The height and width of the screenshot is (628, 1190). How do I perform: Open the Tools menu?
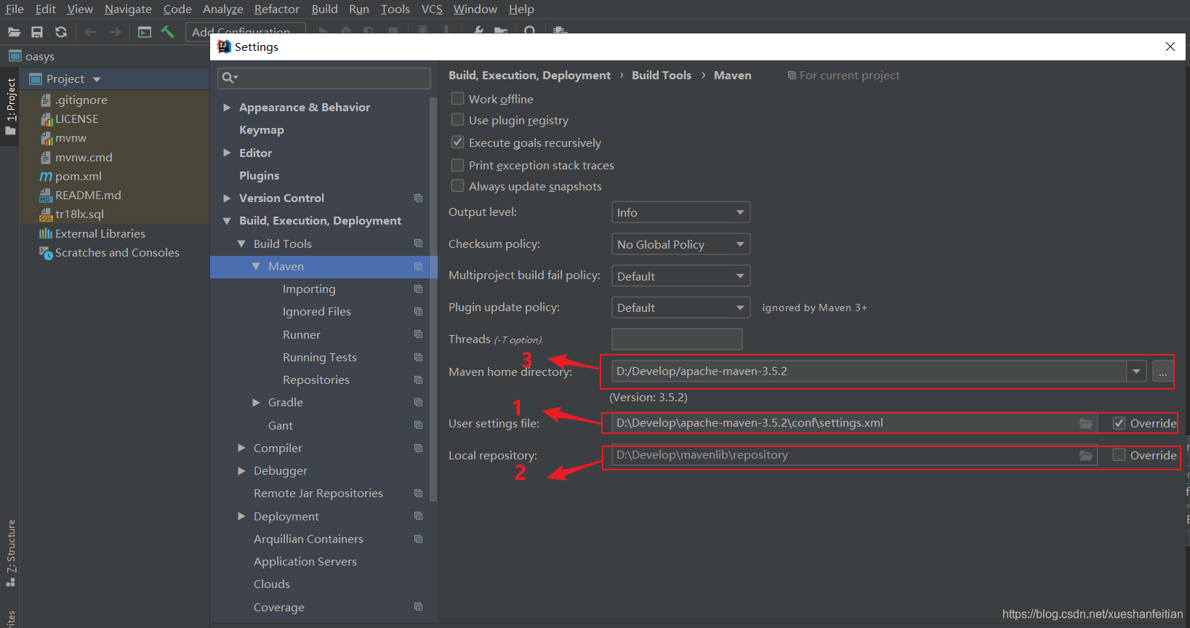tap(395, 9)
